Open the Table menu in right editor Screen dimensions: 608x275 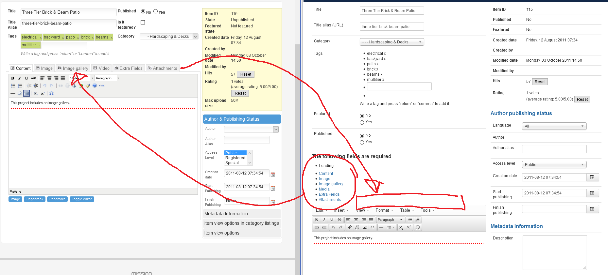pyautogui.click(x=407, y=210)
